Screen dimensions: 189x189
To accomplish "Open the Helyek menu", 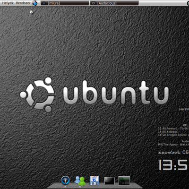I will [8, 3].
